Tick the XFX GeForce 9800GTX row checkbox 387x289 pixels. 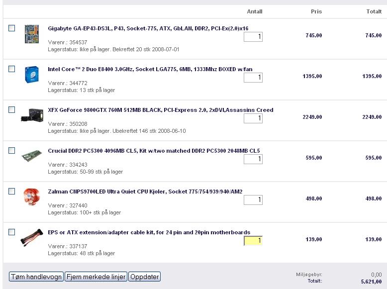(x=11, y=109)
